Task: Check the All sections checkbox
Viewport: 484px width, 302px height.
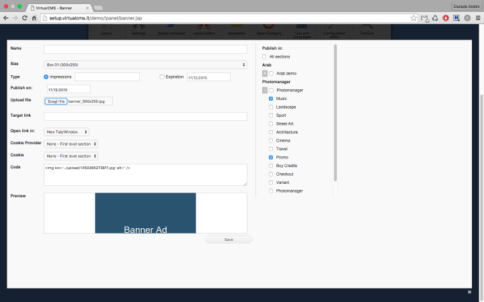Action: click(265, 56)
